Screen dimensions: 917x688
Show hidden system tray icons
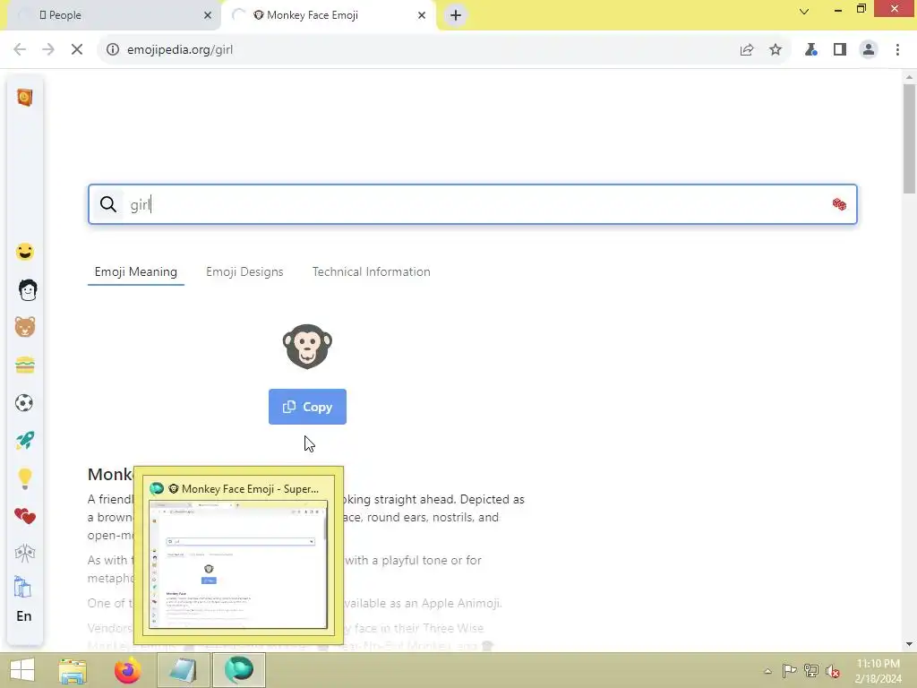(767, 671)
